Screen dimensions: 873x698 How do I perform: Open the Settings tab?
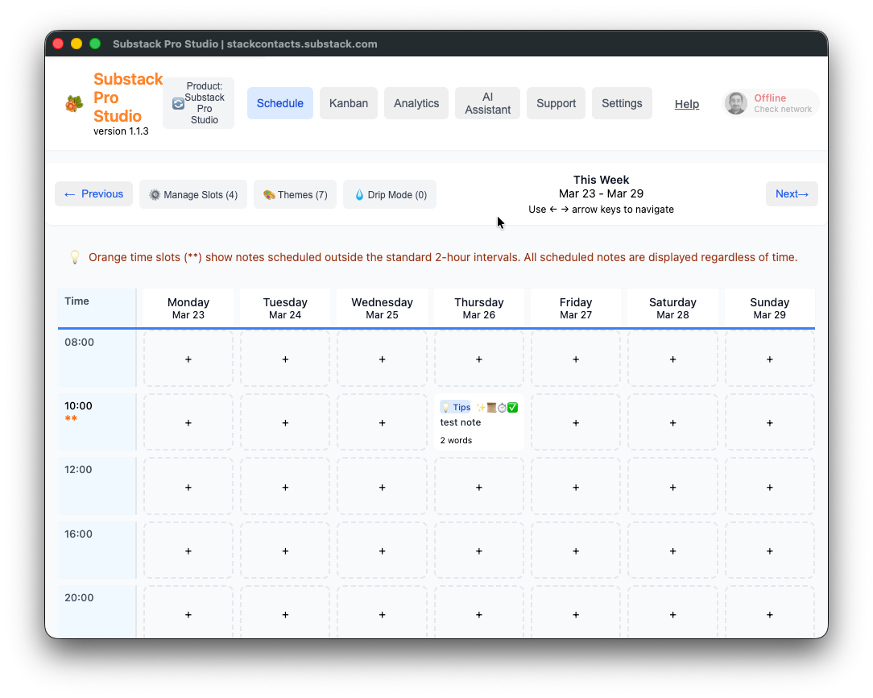(x=622, y=103)
